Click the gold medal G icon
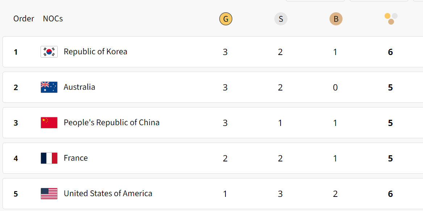Screen dimensions: 423x211 [x=226, y=19]
